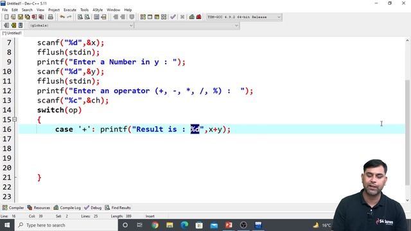Click the Close file toolbar icon
411x231 pixels.
(34, 17)
